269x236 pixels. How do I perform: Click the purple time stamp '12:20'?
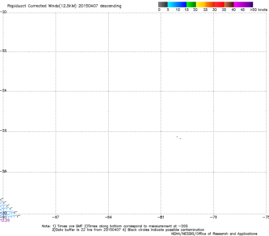tap(5, 220)
